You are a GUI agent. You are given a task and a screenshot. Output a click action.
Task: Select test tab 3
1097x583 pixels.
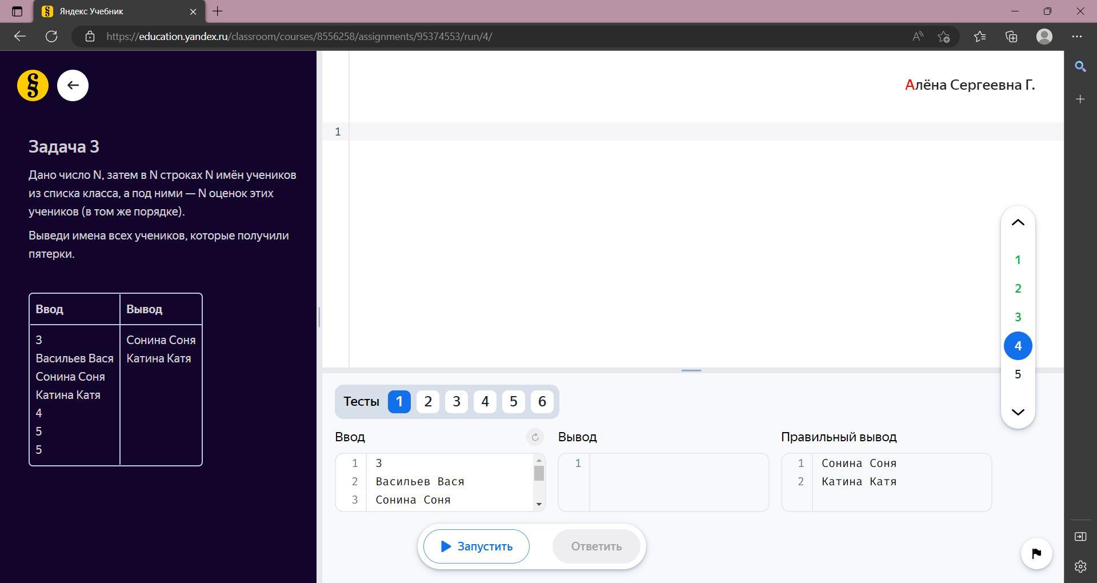click(457, 402)
